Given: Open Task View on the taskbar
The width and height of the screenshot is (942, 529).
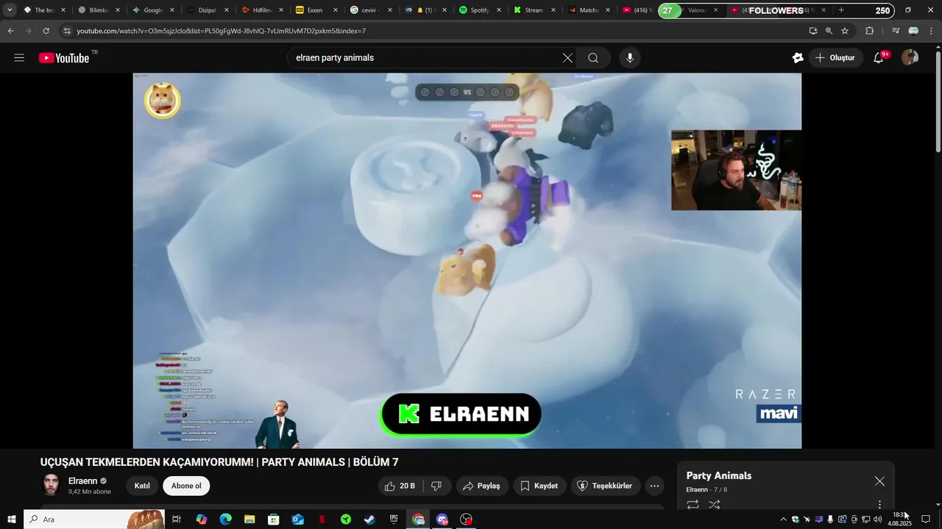Looking at the screenshot, I should coord(177,519).
